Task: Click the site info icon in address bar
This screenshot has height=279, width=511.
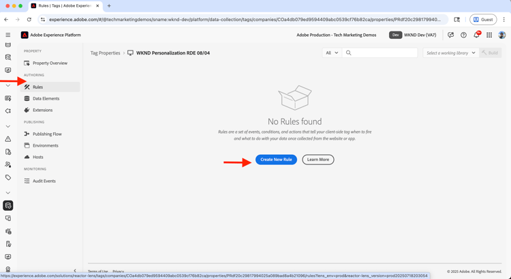Action: (x=43, y=20)
